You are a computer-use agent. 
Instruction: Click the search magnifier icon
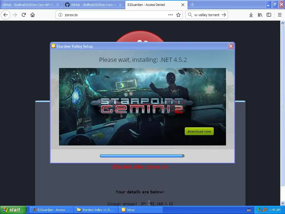(x=190, y=15)
